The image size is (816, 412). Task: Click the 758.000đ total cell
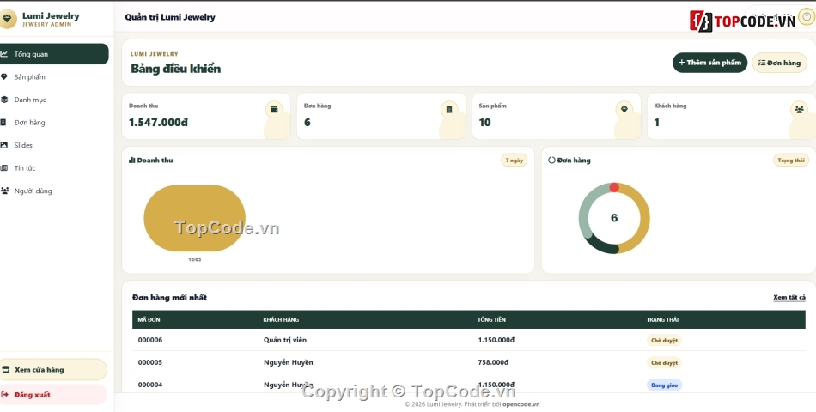pos(493,362)
